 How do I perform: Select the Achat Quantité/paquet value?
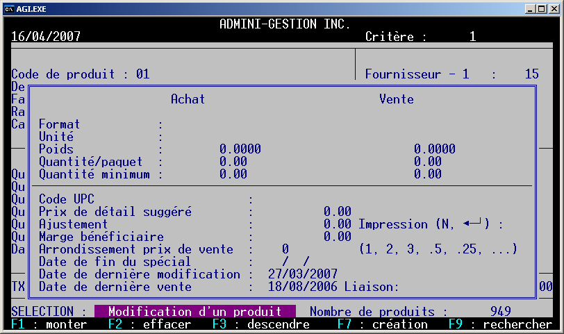(233, 162)
